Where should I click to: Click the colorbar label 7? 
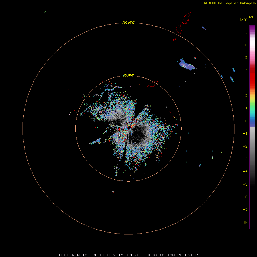tap(246, 32)
